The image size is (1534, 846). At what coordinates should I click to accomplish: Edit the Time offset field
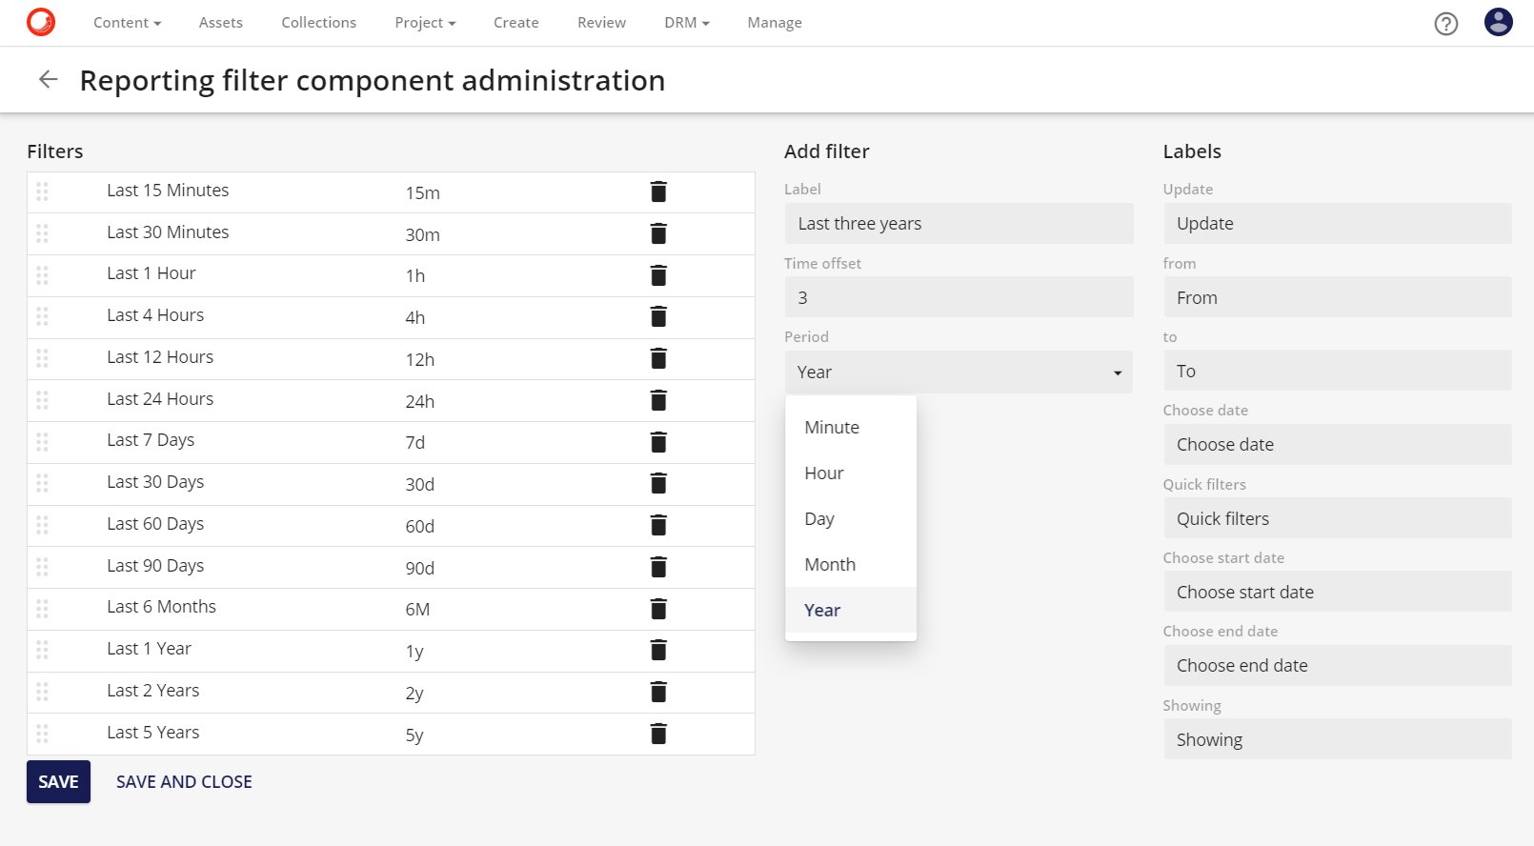point(959,297)
